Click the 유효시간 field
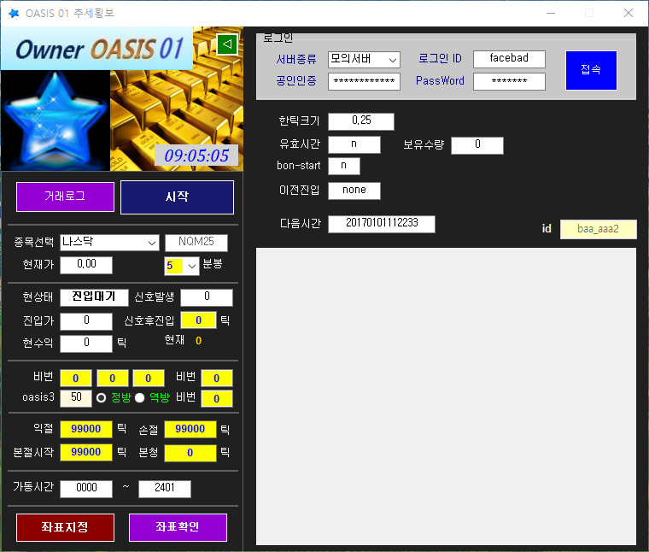This screenshot has height=552, width=649. pyautogui.click(x=354, y=145)
